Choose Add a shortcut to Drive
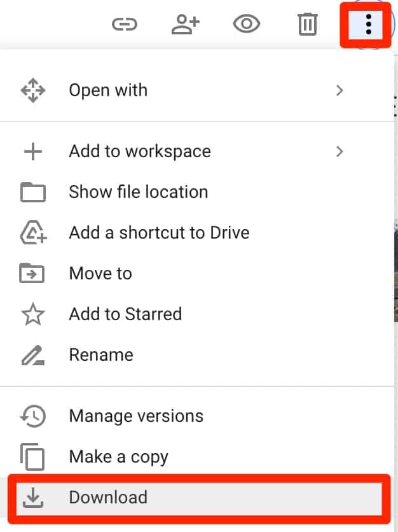 tap(158, 232)
